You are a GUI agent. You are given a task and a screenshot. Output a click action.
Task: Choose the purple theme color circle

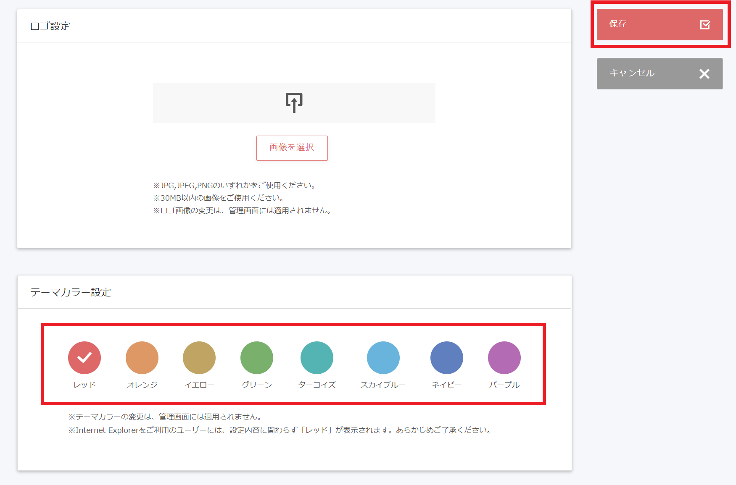tap(504, 357)
